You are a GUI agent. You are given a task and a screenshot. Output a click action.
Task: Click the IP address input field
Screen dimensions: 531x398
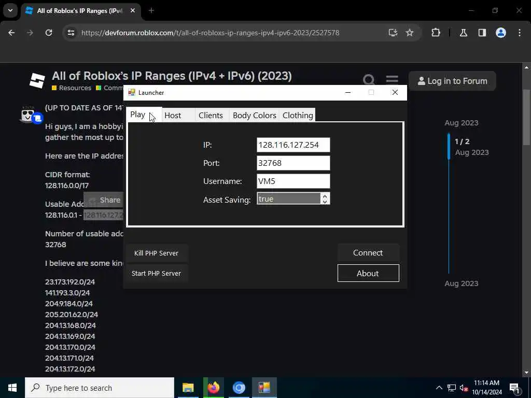(294, 145)
